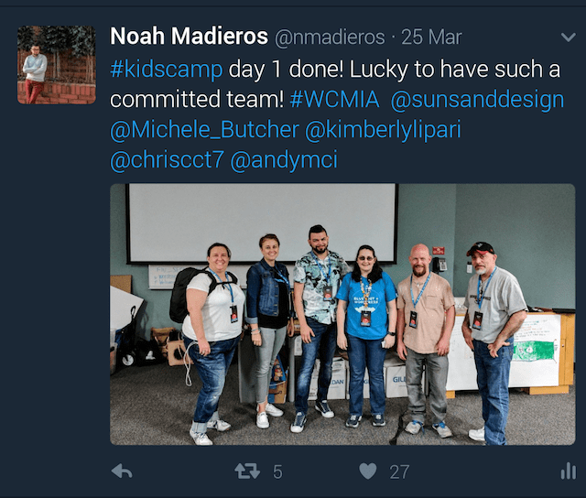This screenshot has height=498, width=586.
Task: Go to @kimberlylipari profile
Action: tap(383, 130)
